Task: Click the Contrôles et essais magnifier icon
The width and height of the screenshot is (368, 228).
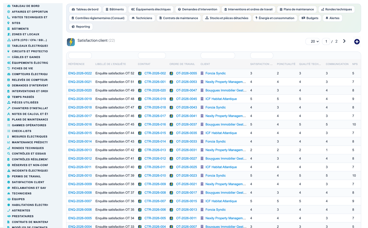Action: click(x=9, y=154)
